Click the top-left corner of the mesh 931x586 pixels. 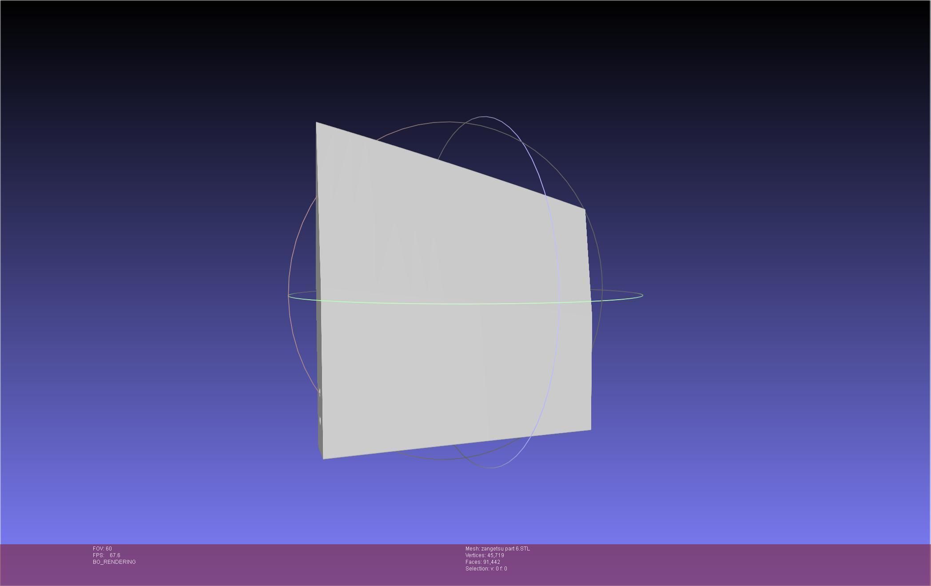(317, 123)
